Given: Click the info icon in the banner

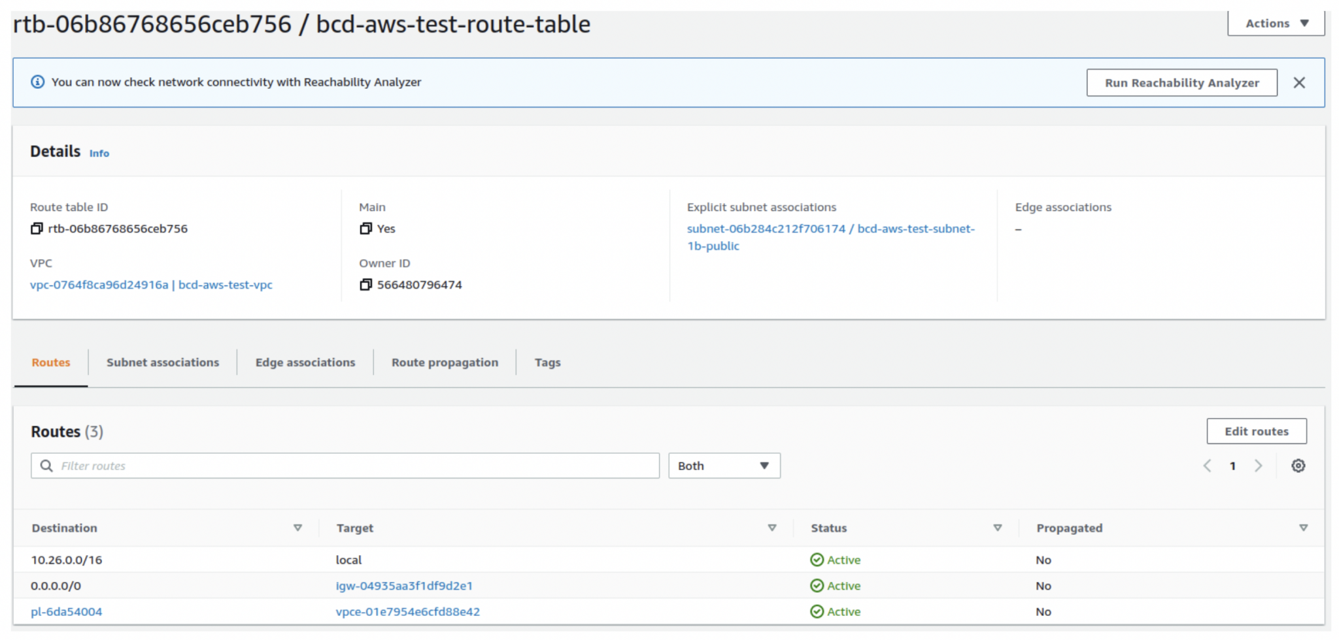Looking at the screenshot, I should [x=37, y=82].
